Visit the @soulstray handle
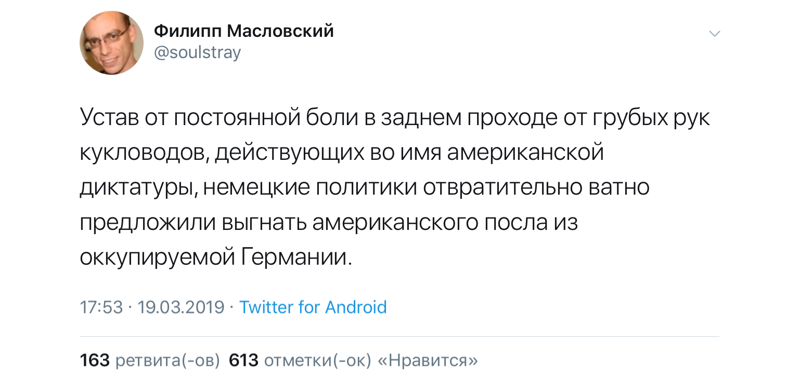The image size is (799, 382). pos(198,53)
